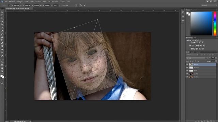Pick a hue on the rainbow slider
The height and width of the screenshot is (122, 218).
point(215,23)
